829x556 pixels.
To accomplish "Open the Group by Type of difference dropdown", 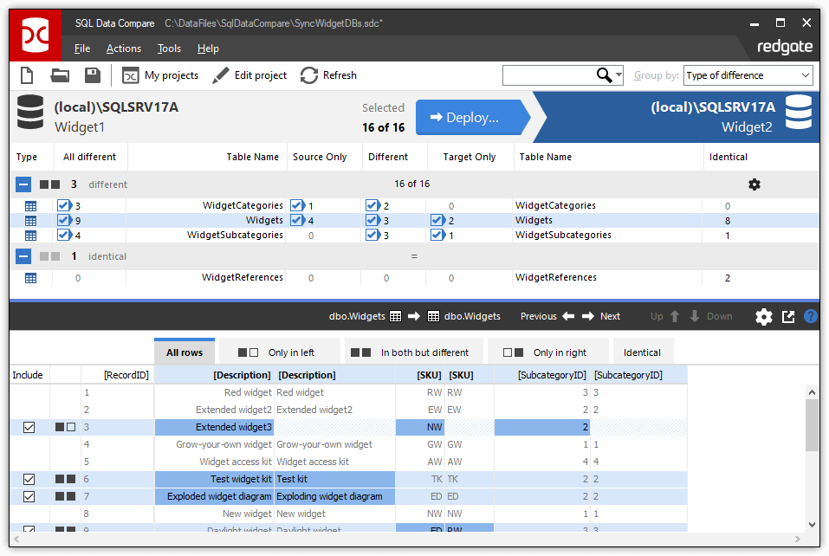I will (747, 75).
